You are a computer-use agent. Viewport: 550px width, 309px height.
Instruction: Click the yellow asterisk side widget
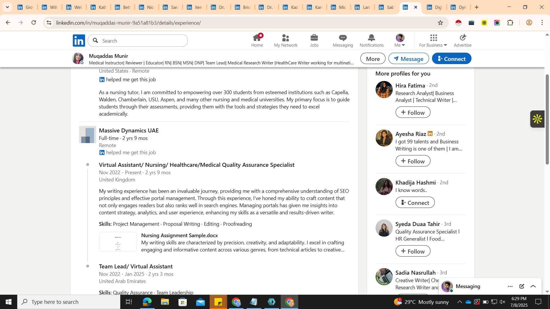(x=537, y=119)
